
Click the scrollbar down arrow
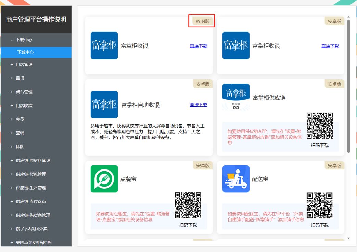coord(348,238)
